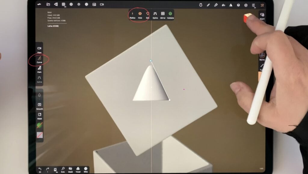Screen dimensions: 308x174
Task: Toggle Mirror for the lathe curve
Action: (163, 14)
